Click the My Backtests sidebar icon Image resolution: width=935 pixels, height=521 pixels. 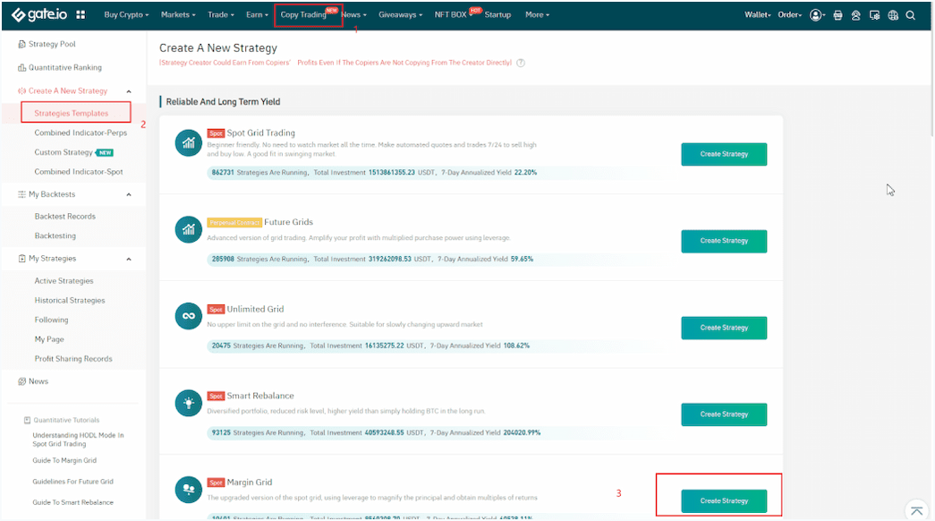(22, 194)
